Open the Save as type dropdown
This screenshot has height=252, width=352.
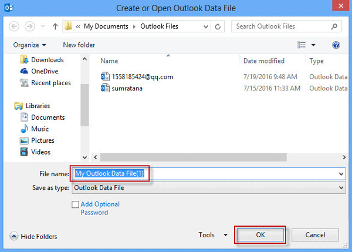click(x=208, y=188)
